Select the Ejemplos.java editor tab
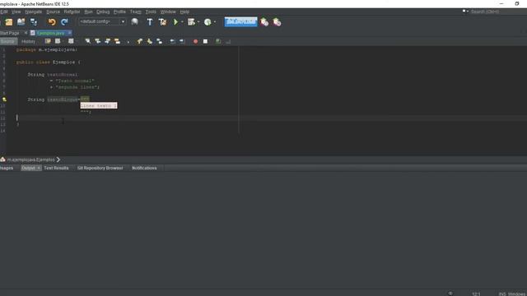 50,33
